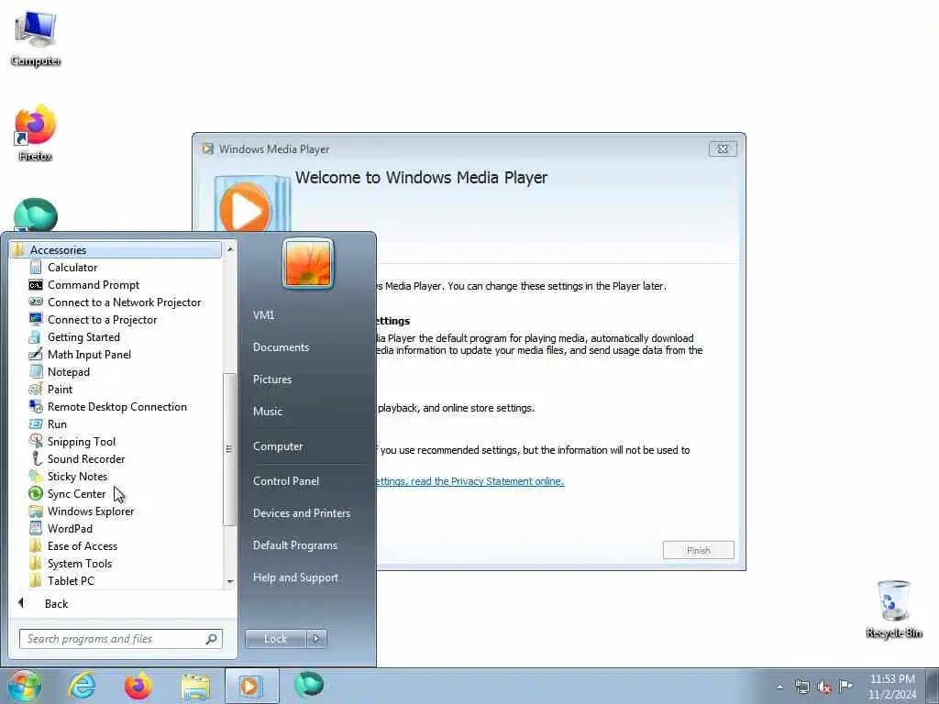Screen dimensions: 939x704
Task: Open the Privacy Statement online link
Action: coord(469,480)
